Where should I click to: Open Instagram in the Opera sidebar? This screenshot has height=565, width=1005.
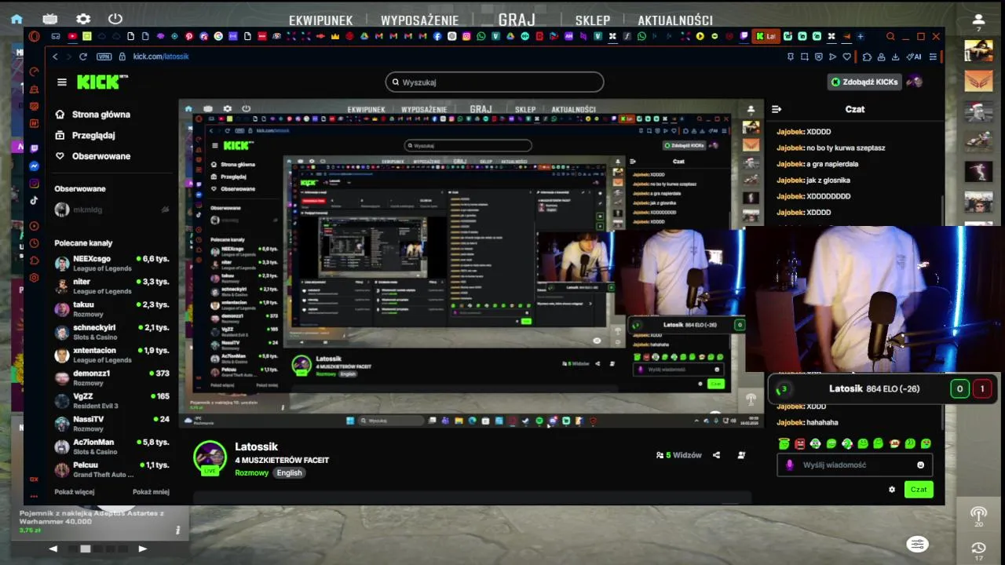(x=35, y=184)
